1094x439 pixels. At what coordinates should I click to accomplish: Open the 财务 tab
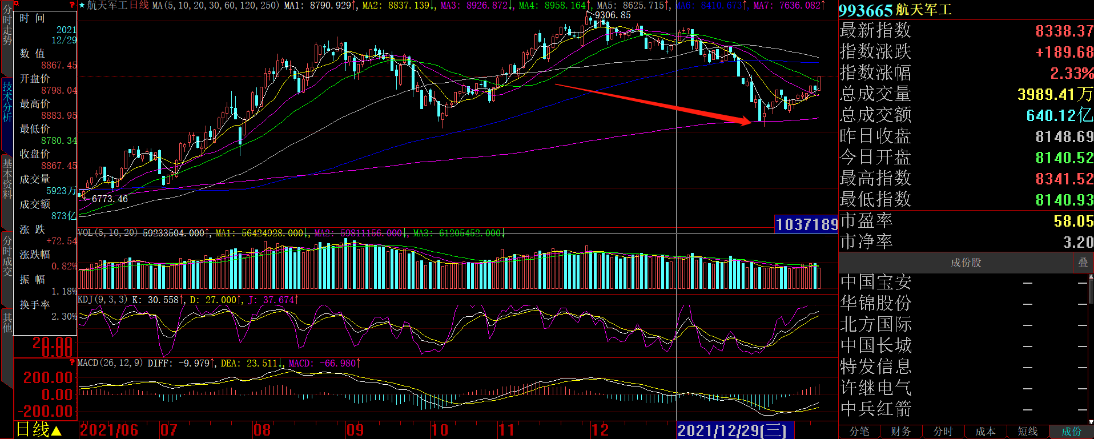(901, 432)
